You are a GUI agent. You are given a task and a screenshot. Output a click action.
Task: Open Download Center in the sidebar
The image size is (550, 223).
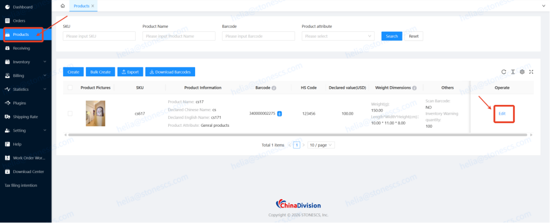[25, 172]
